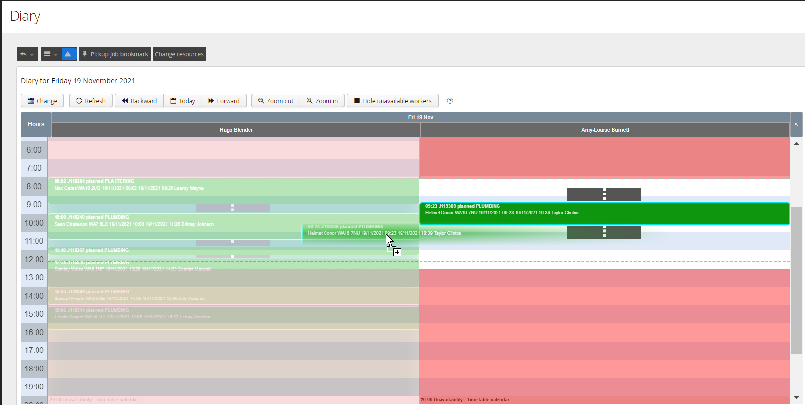
Task: Collapse the side panel with the < arrow
Action: coord(796,124)
